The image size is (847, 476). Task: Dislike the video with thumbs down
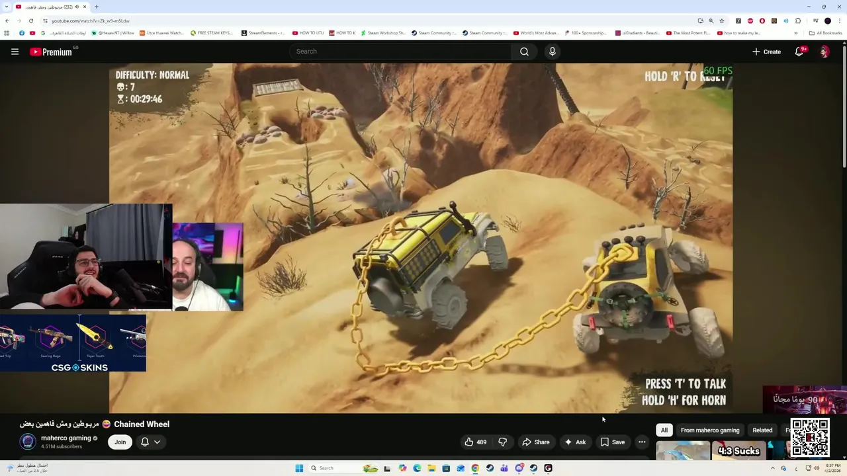pyautogui.click(x=502, y=442)
